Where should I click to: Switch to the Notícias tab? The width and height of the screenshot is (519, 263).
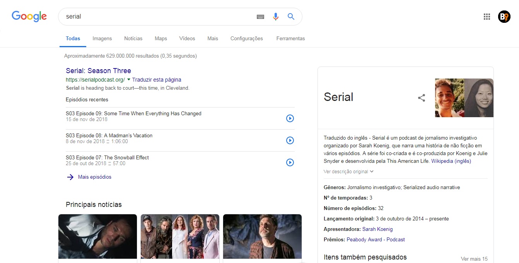[133, 39]
